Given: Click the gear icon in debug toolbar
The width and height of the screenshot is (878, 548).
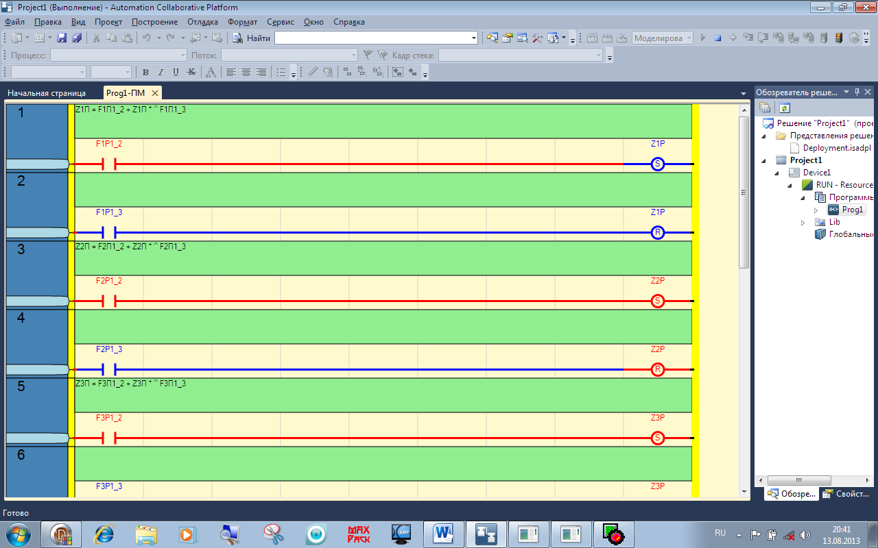Looking at the screenshot, I should pos(854,38).
